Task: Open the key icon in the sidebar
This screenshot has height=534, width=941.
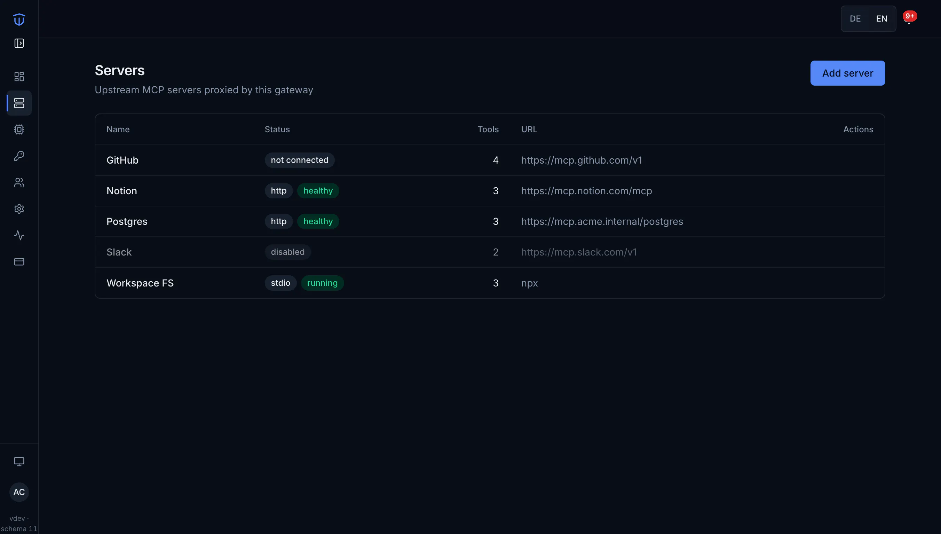Action: tap(19, 156)
